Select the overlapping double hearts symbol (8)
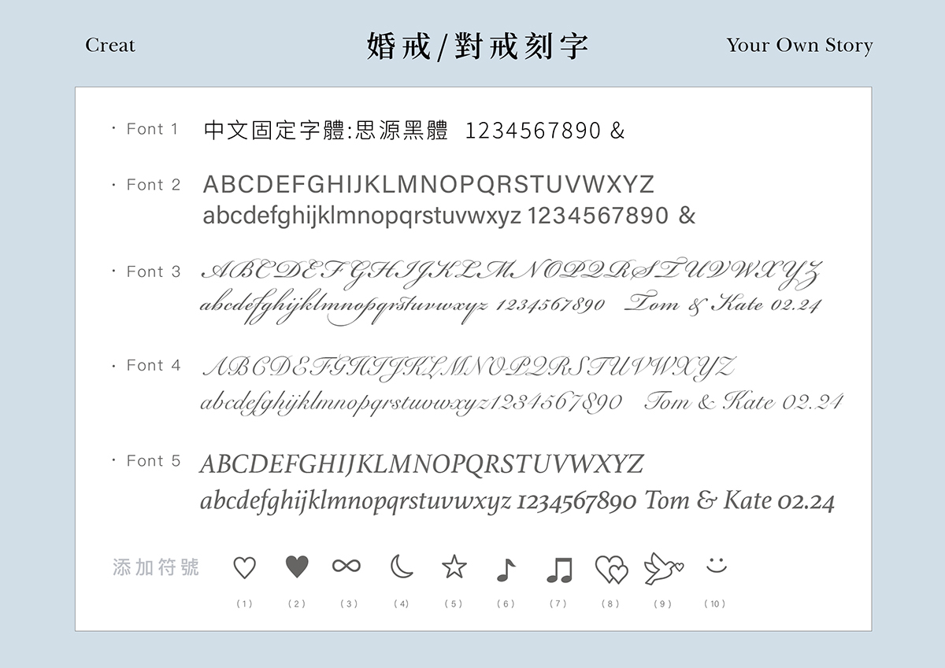The height and width of the screenshot is (668, 945). (611, 570)
